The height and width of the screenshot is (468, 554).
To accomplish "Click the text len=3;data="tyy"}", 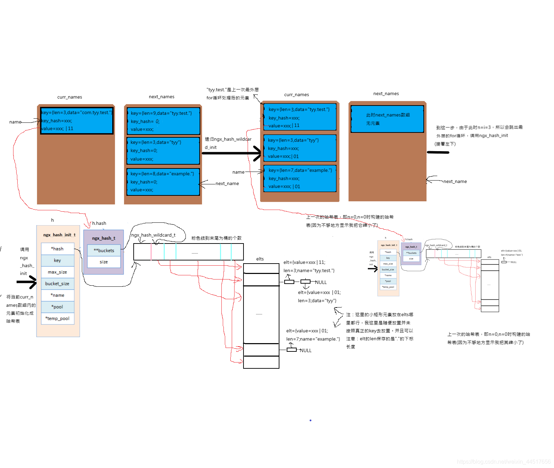I will 317,301.
